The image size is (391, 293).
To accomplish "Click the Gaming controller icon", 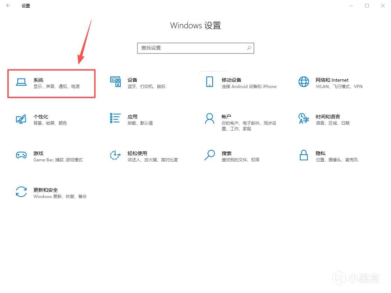I will pos(21,155).
